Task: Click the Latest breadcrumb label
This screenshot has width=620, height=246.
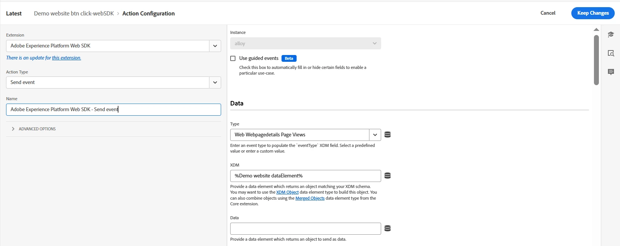Action: click(14, 14)
